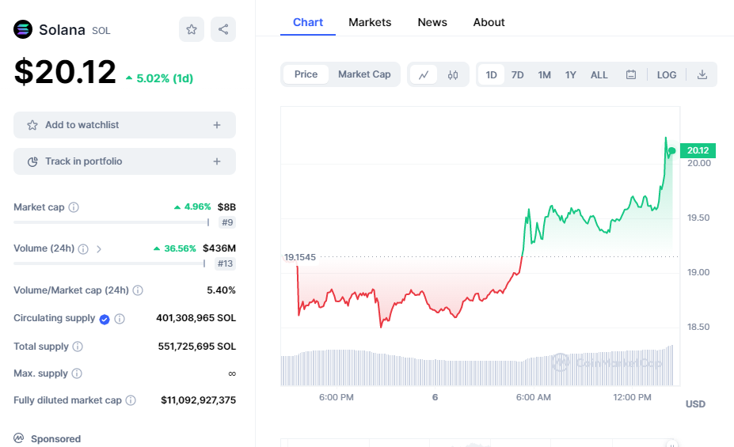Click the 19.1545 opening price label
Screen dimensions: 734x447
300,257
